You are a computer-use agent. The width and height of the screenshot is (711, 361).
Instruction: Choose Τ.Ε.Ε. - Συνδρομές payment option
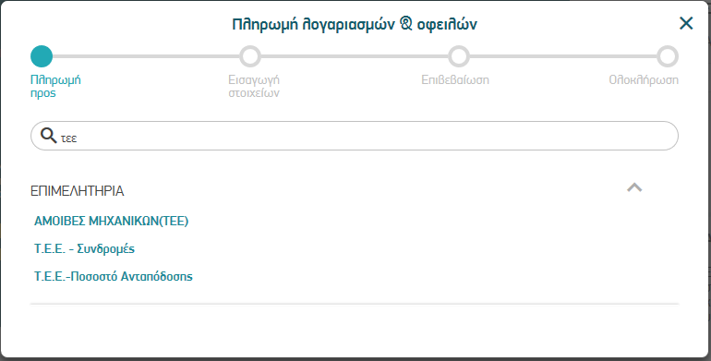click(x=84, y=248)
